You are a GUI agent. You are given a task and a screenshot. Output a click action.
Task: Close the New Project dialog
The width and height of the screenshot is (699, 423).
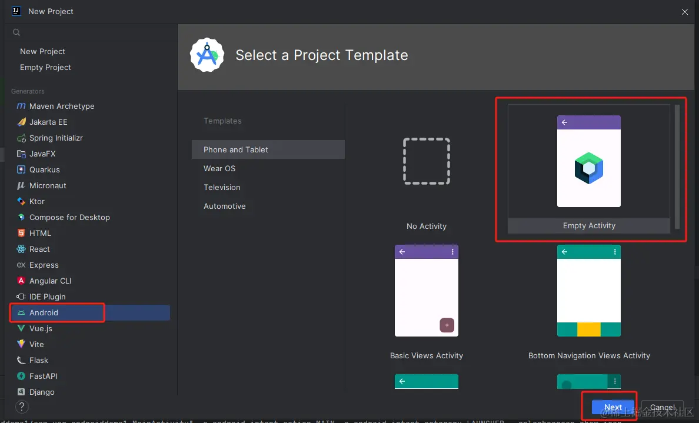coord(685,12)
